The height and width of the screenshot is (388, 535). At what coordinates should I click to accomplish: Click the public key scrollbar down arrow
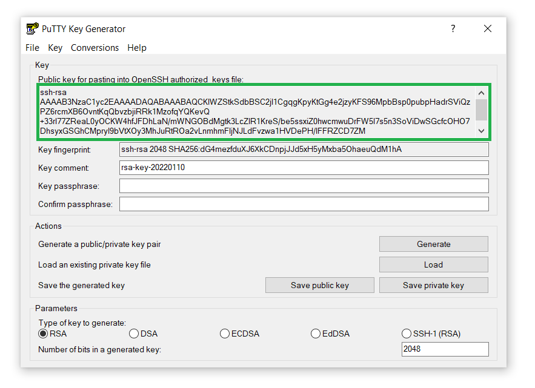coord(482,131)
